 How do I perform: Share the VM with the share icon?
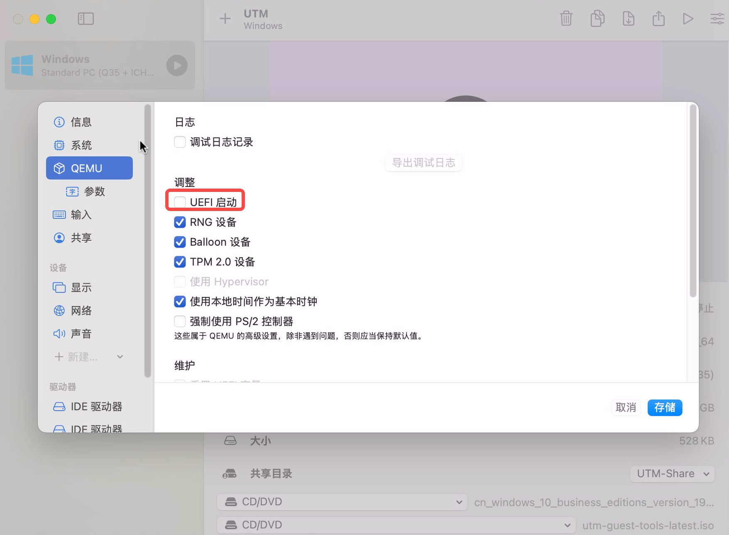click(659, 19)
